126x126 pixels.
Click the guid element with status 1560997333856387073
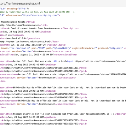(x=43, y=124)
